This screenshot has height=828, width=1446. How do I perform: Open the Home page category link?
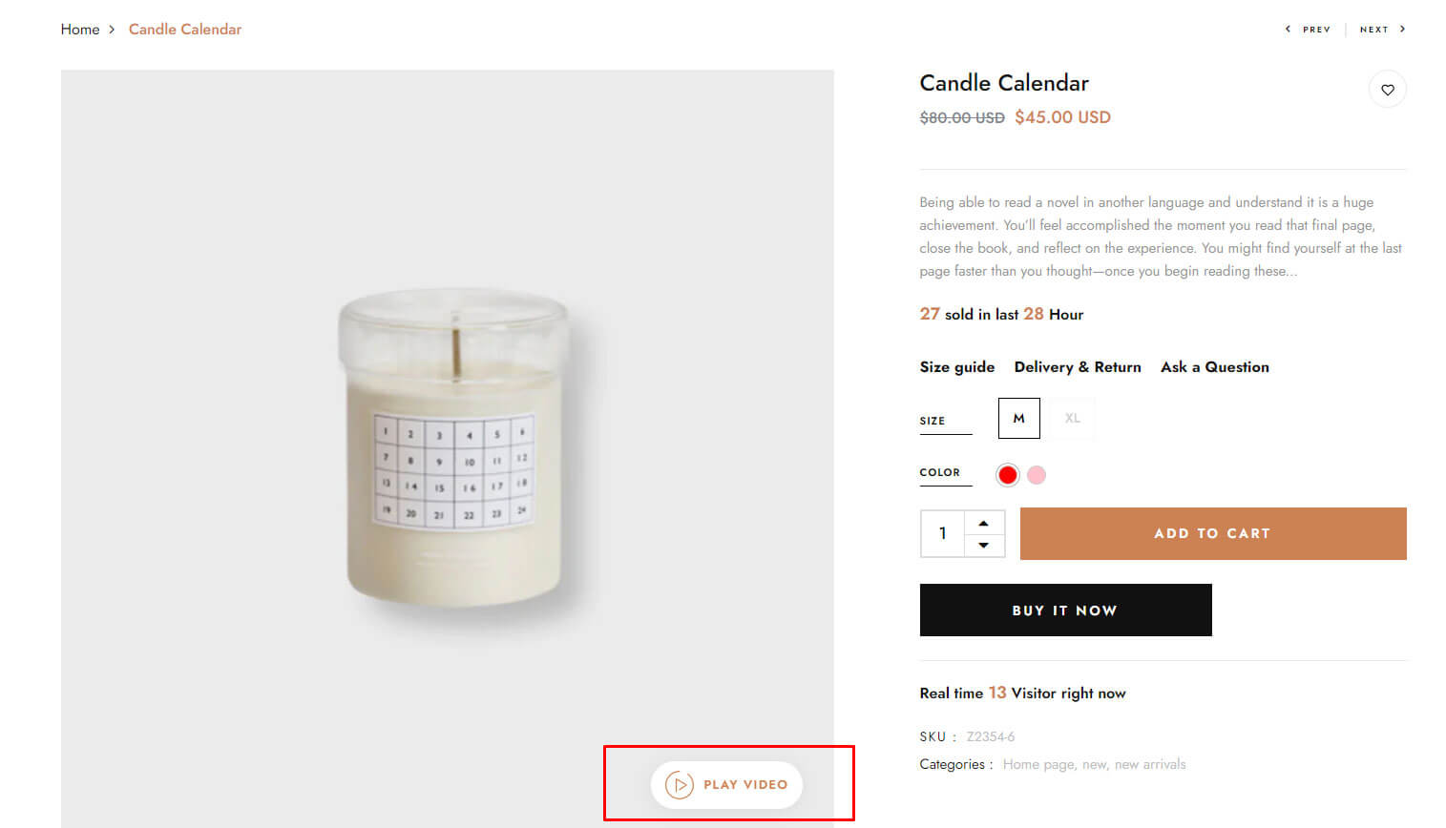tap(1037, 765)
